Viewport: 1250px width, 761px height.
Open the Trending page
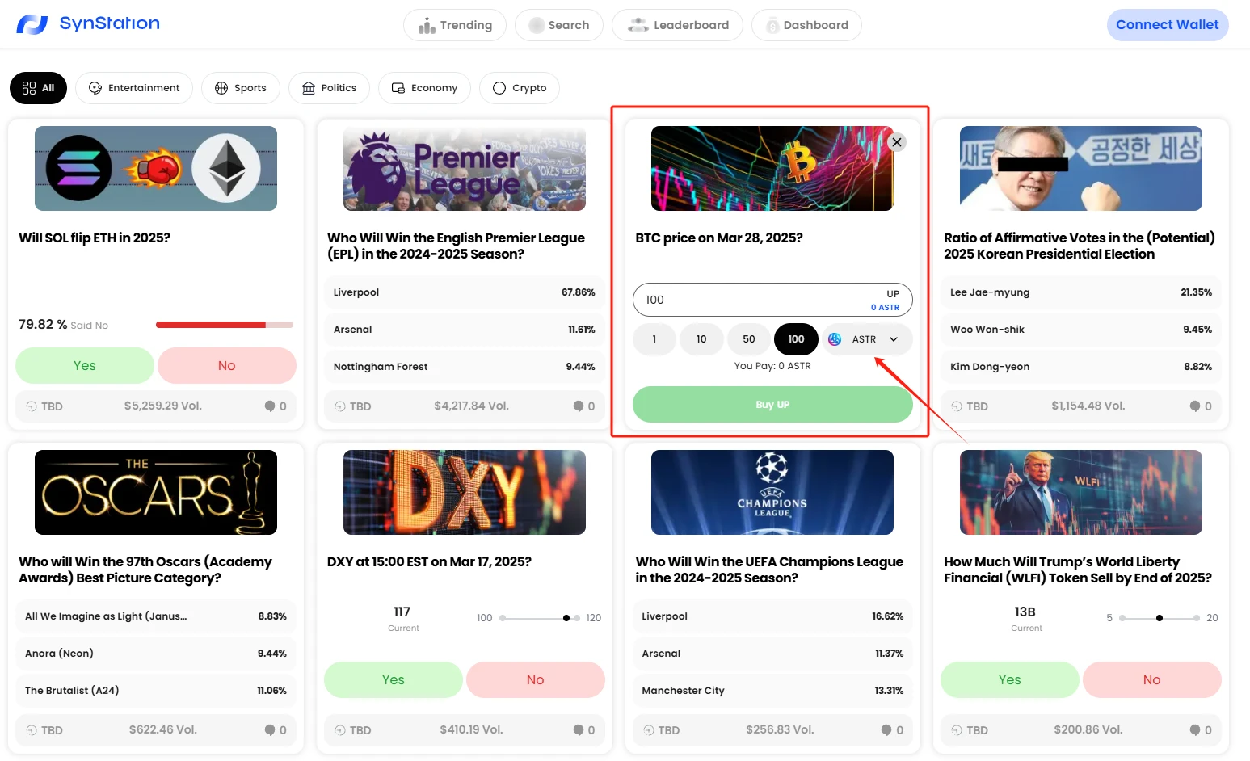coord(455,25)
